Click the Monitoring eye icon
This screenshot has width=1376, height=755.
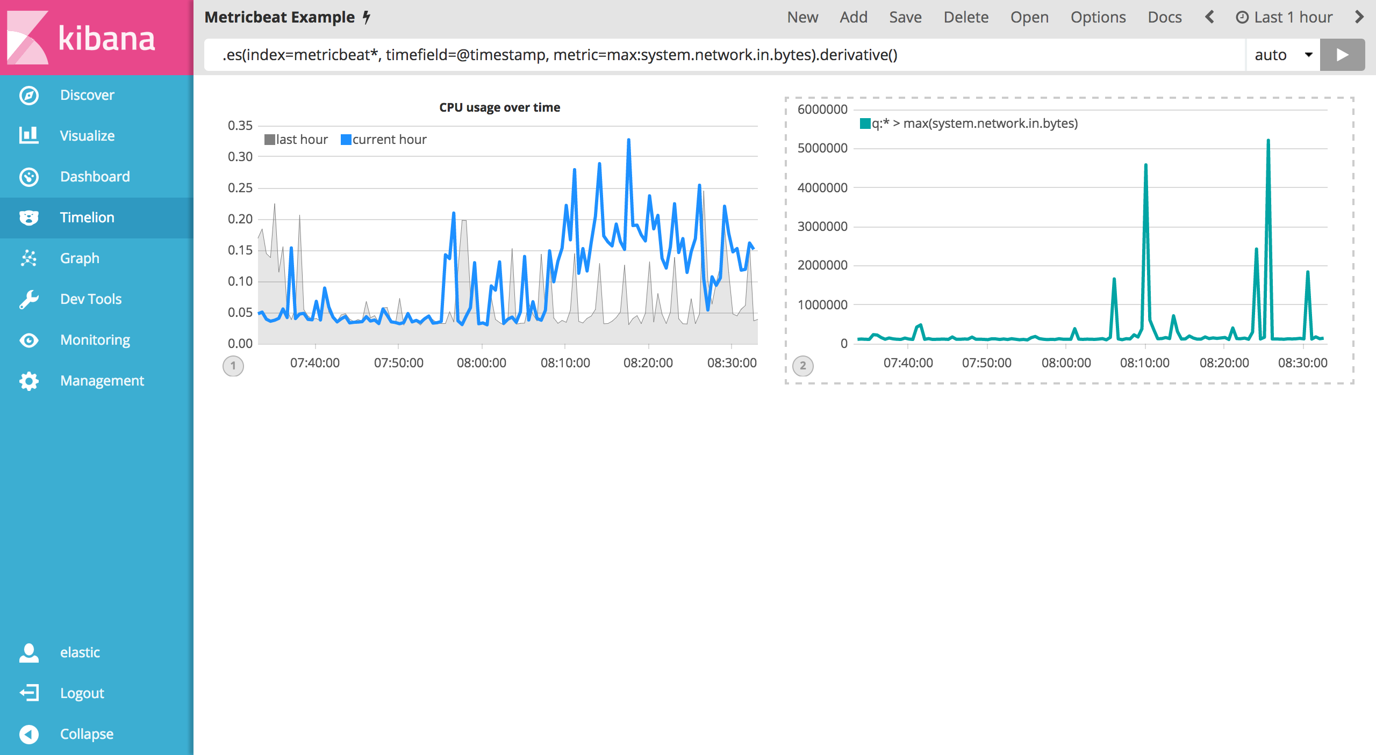(x=28, y=340)
